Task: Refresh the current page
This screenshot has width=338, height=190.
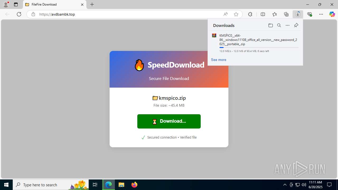Action: [19, 14]
